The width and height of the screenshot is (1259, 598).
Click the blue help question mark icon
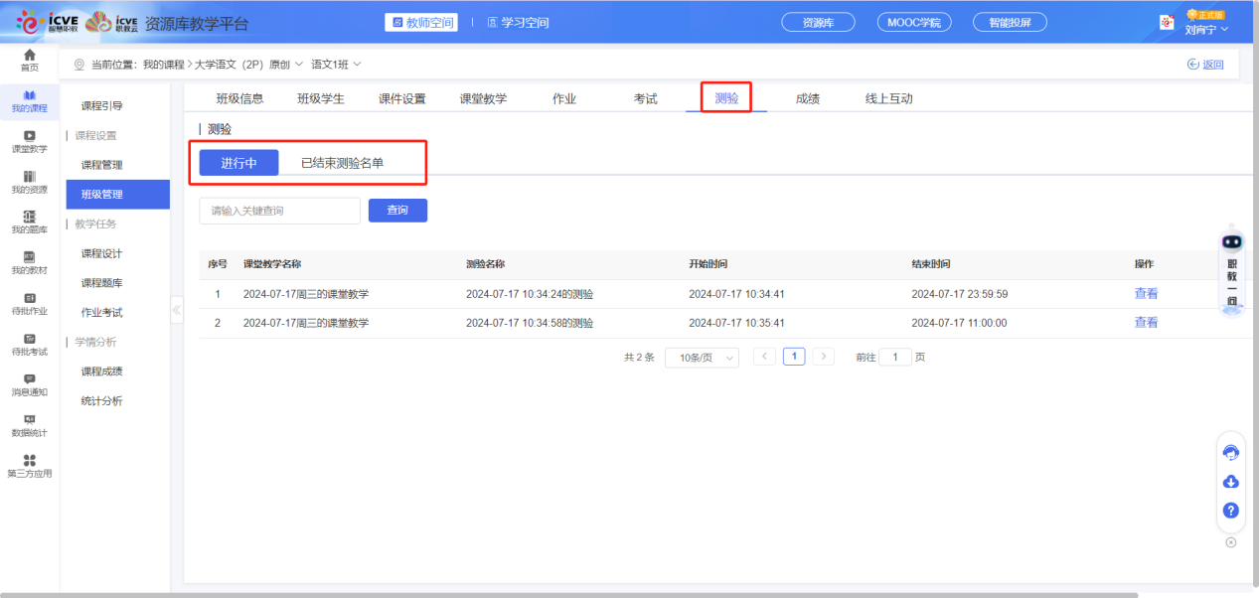click(1230, 511)
